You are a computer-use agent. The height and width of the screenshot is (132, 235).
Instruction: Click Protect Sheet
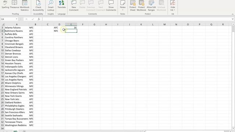coord(133,6)
